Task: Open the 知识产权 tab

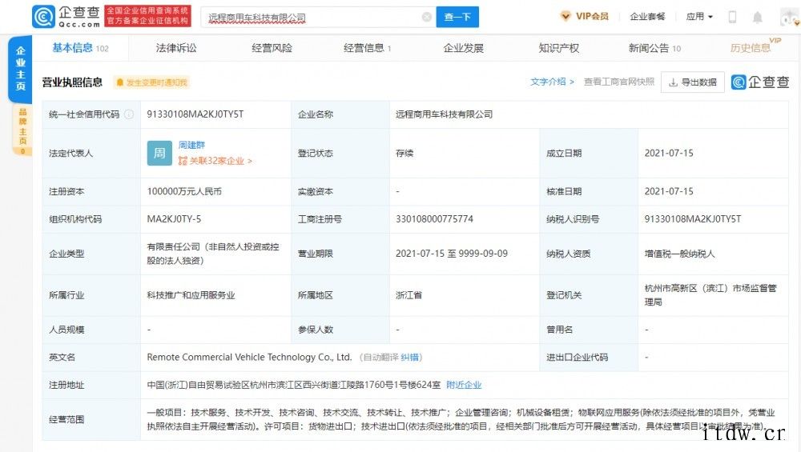Action: coord(559,48)
